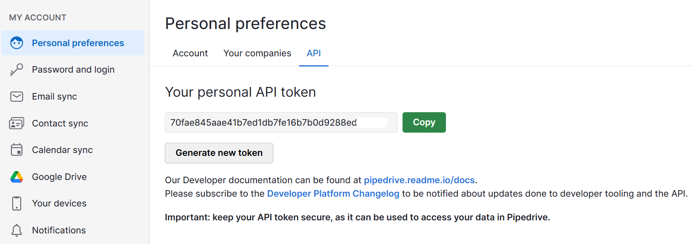Select the Personal preferences smiley icon

coord(16,42)
